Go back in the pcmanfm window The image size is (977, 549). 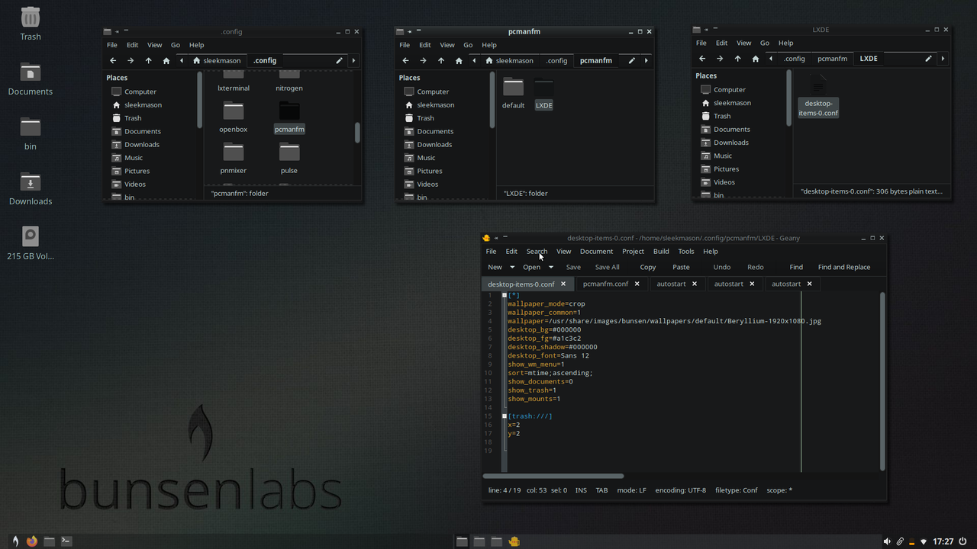point(405,60)
